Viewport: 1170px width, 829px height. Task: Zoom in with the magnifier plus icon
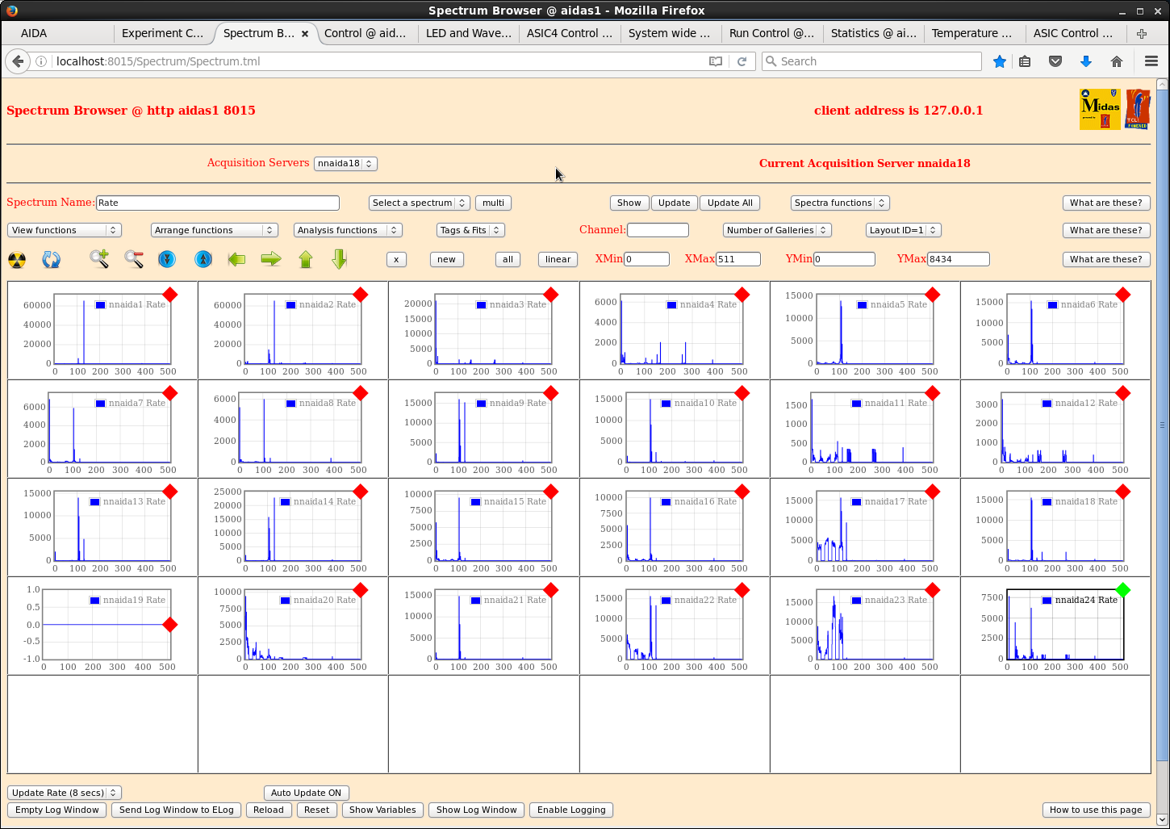99,259
